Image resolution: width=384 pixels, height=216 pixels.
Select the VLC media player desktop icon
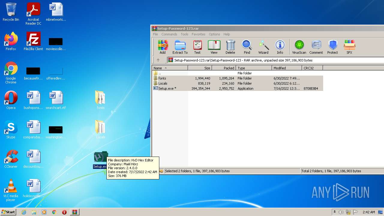(x=11, y=190)
